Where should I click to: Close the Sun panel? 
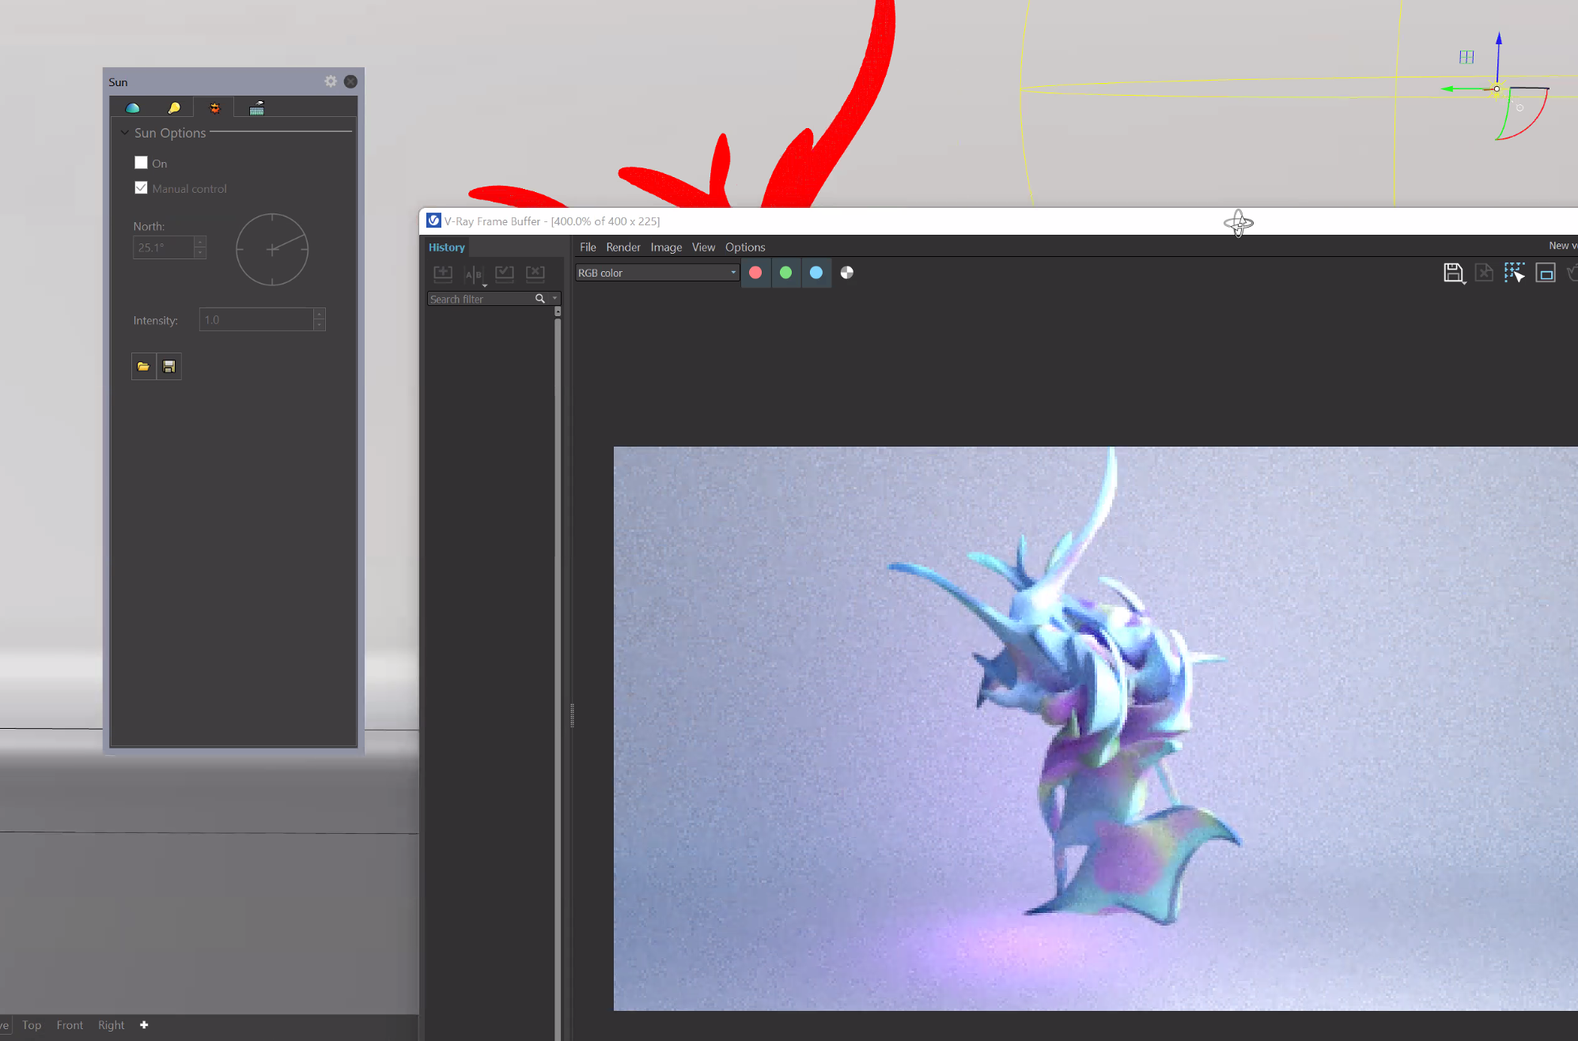point(350,81)
